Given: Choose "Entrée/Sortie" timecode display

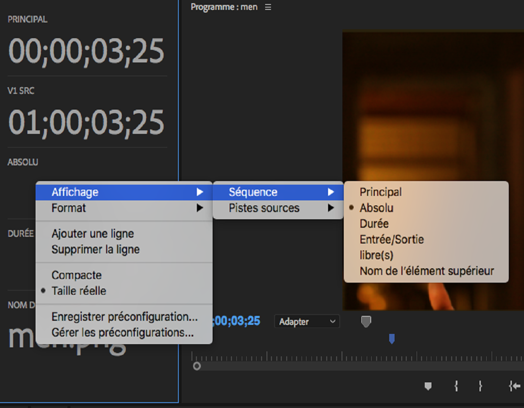Looking at the screenshot, I should [391, 239].
